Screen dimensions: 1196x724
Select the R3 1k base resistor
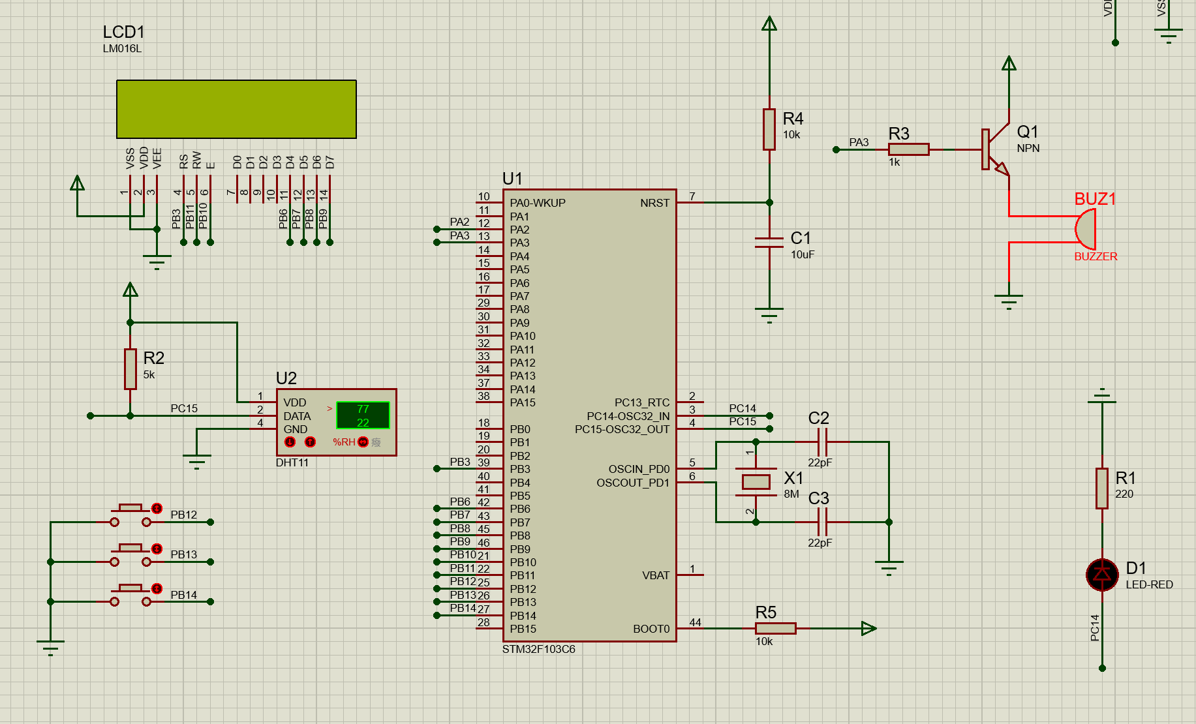coord(908,149)
